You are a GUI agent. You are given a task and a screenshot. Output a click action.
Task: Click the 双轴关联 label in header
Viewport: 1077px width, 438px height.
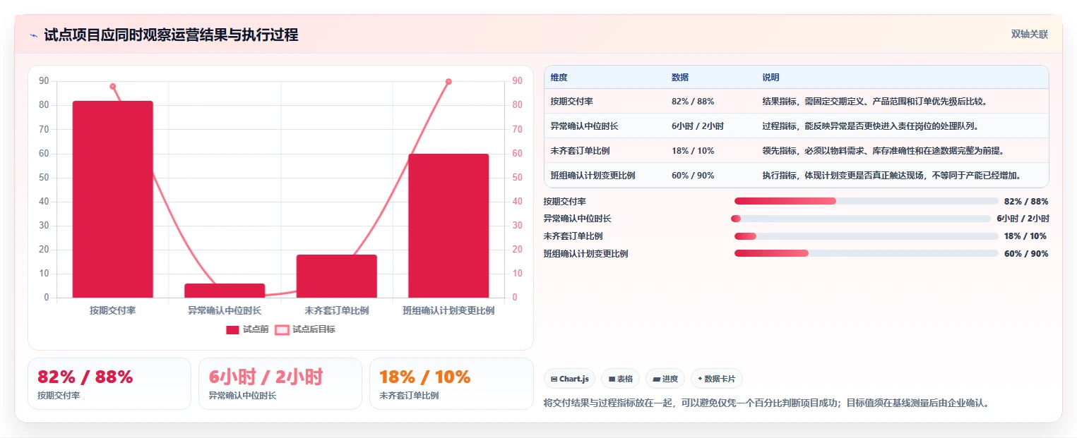tap(1029, 35)
